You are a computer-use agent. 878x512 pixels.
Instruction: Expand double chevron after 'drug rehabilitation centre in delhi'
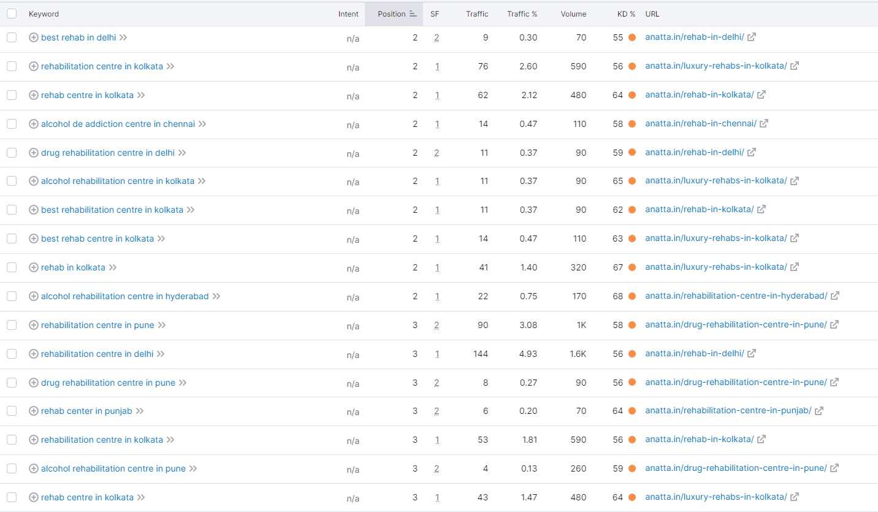[182, 153]
